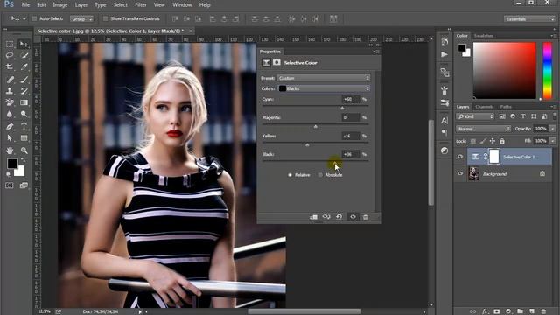The image size is (560, 315).
Task: Select the Pen tool
Action: click(10, 126)
